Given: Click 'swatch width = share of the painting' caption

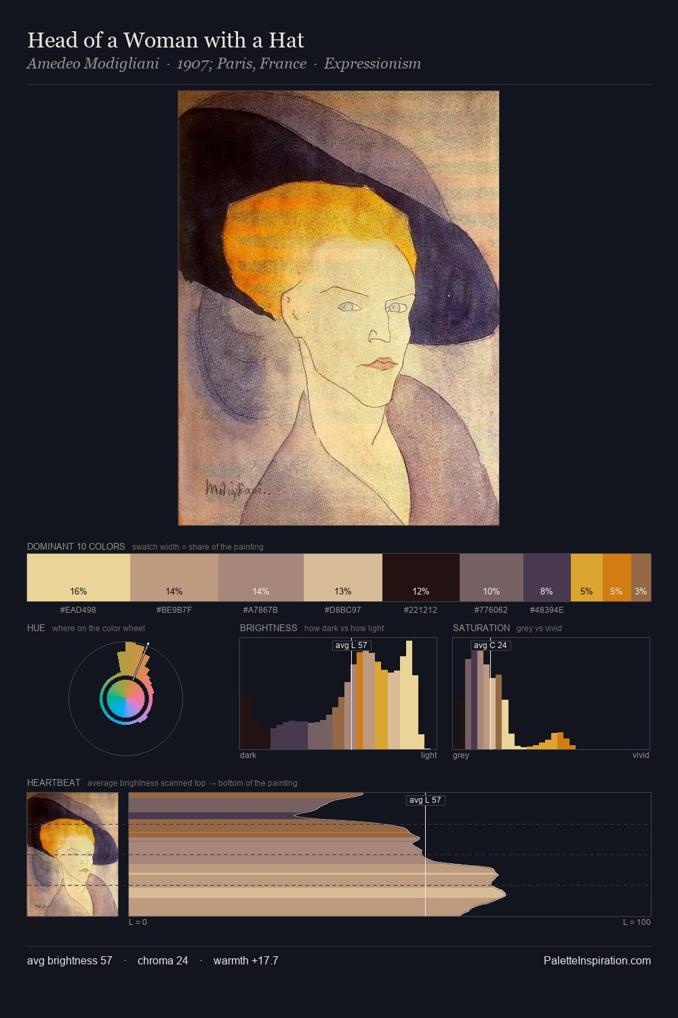Looking at the screenshot, I should [x=198, y=547].
